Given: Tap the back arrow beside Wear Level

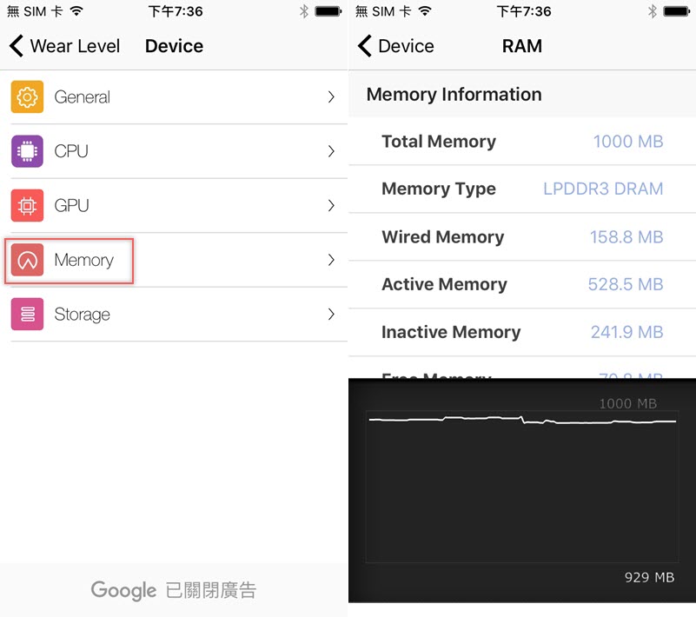Looking at the screenshot, I should (17, 46).
